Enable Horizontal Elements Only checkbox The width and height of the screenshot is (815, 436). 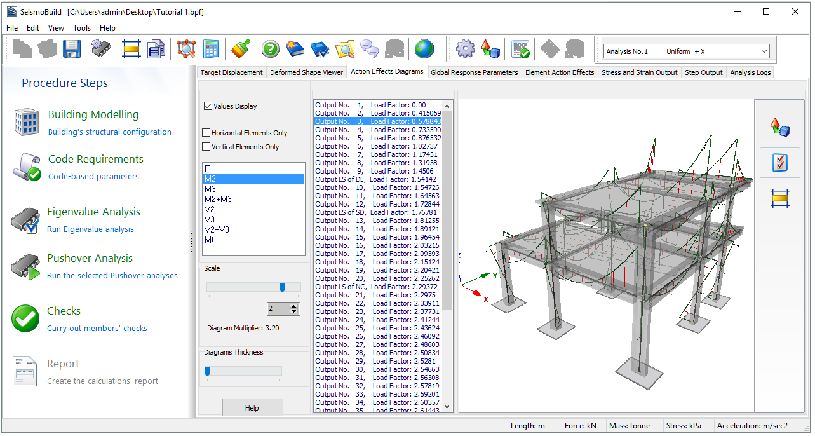(206, 133)
